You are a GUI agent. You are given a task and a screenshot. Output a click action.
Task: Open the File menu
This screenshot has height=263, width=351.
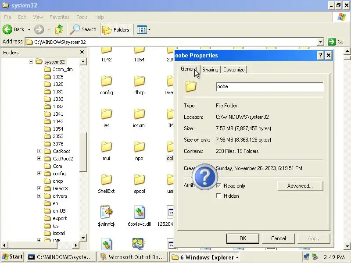point(7,17)
